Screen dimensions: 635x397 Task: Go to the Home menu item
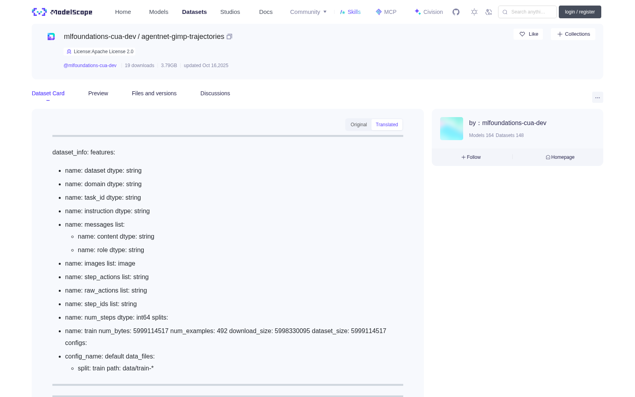pyautogui.click(x=123, y=12)
